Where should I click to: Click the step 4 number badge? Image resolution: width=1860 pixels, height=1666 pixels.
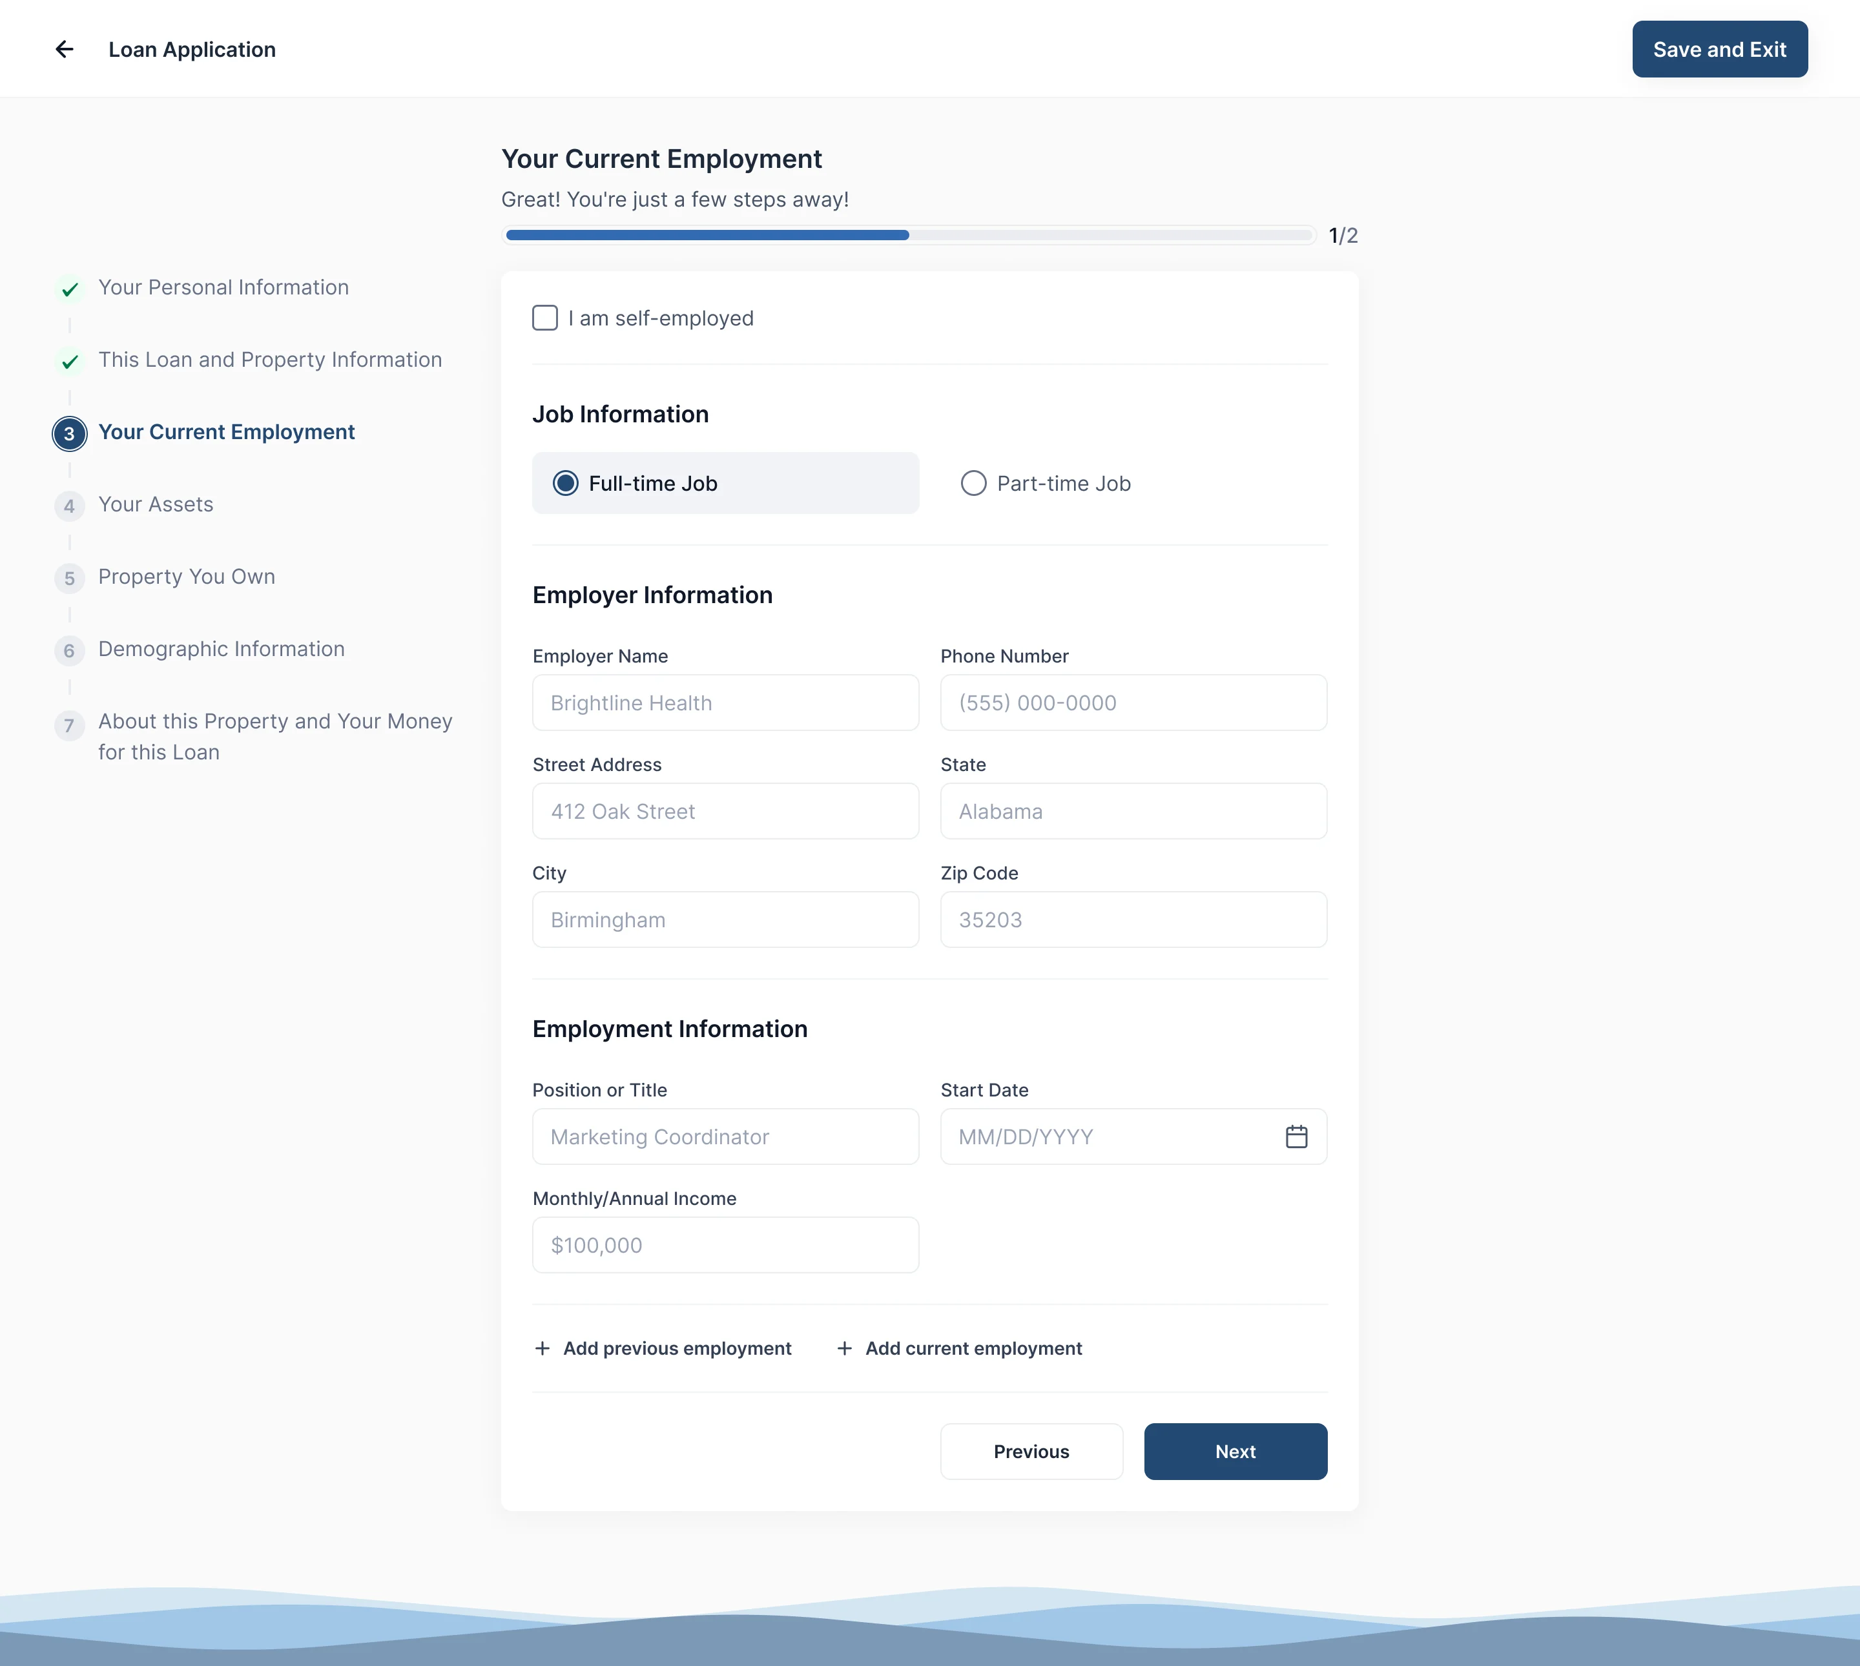coord(70,506)
